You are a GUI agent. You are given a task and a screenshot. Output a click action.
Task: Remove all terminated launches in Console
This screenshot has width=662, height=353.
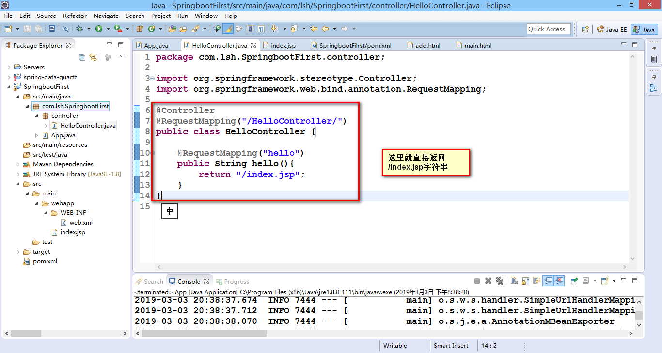(499, 281)
